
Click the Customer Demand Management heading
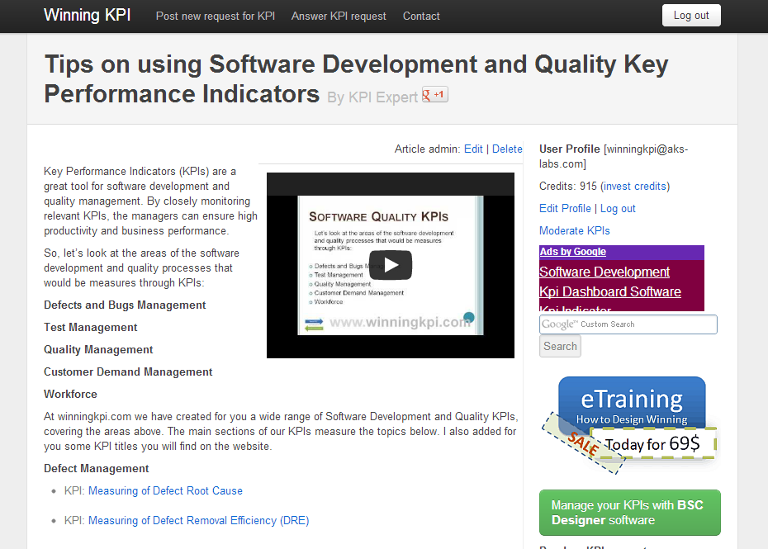[128, 372]
